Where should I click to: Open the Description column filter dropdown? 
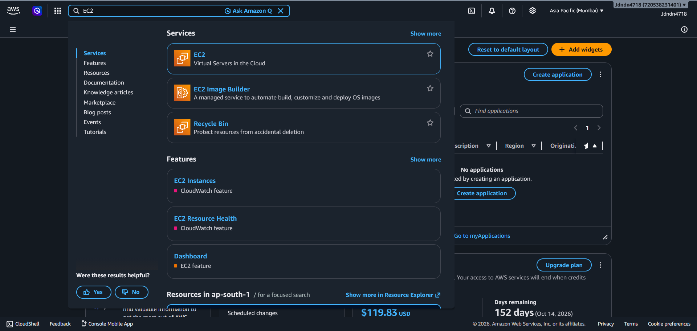pyautogui.click(x=489, y=146)
